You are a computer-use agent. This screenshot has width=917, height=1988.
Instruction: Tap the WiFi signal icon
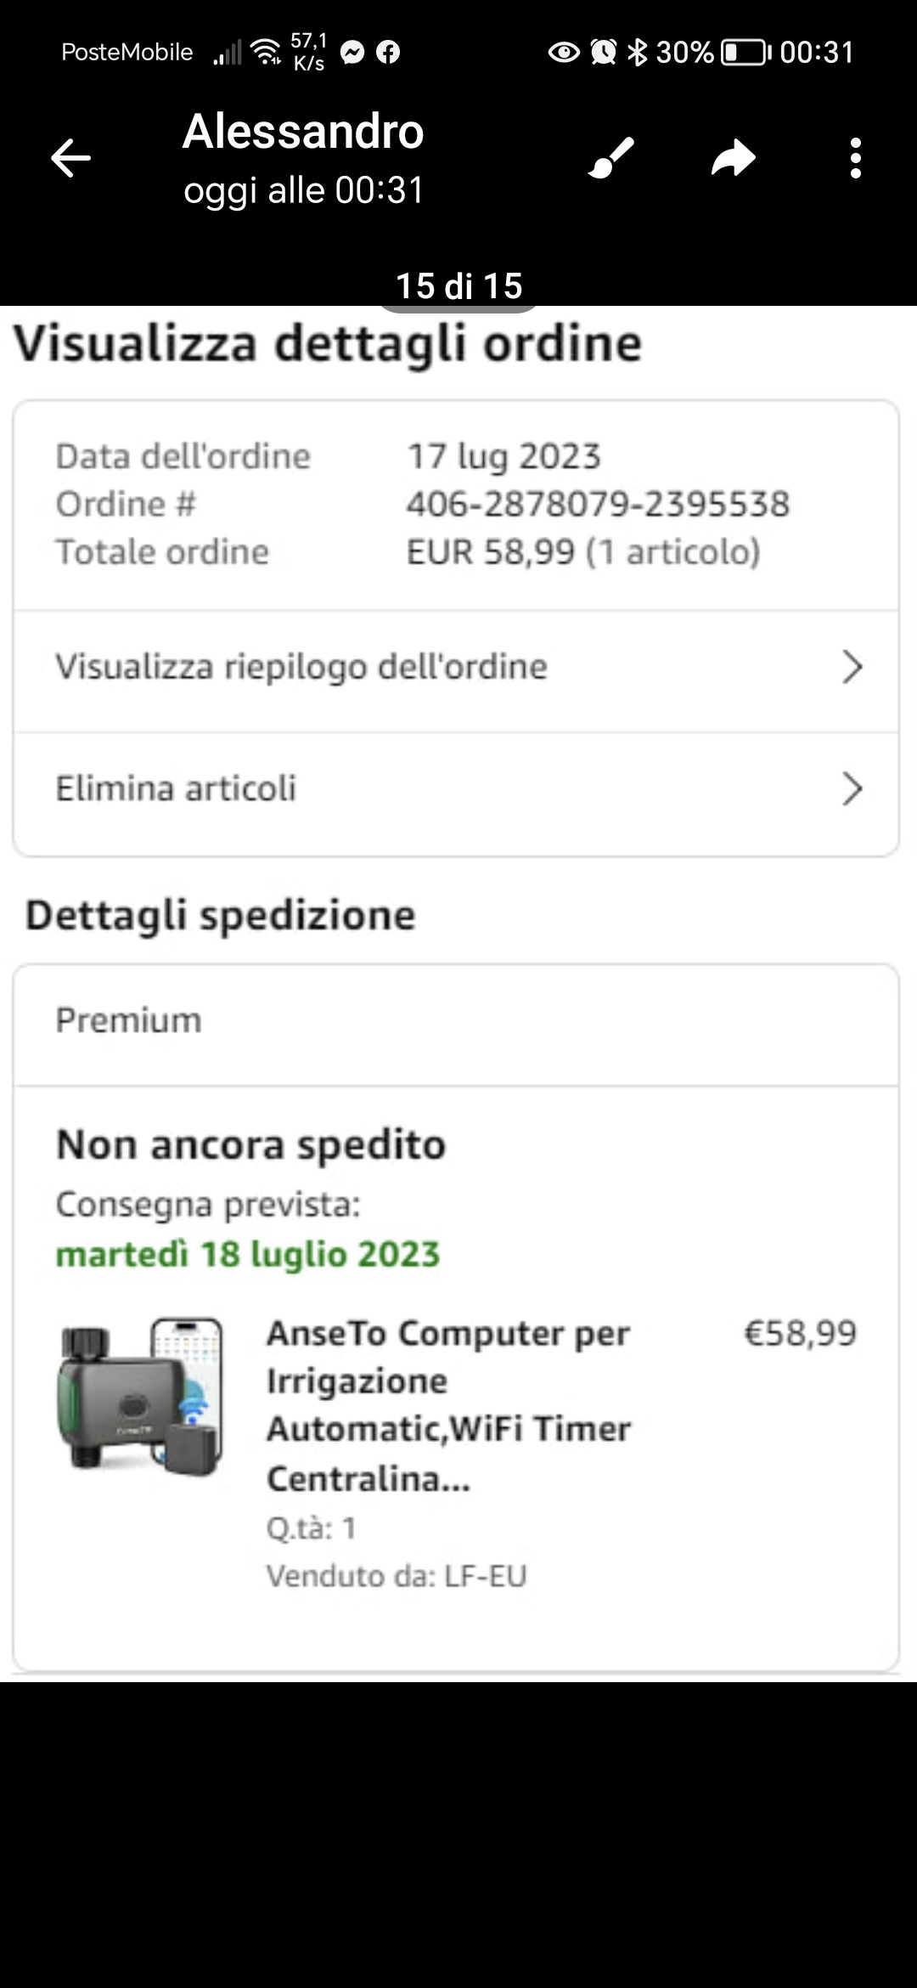267,53
